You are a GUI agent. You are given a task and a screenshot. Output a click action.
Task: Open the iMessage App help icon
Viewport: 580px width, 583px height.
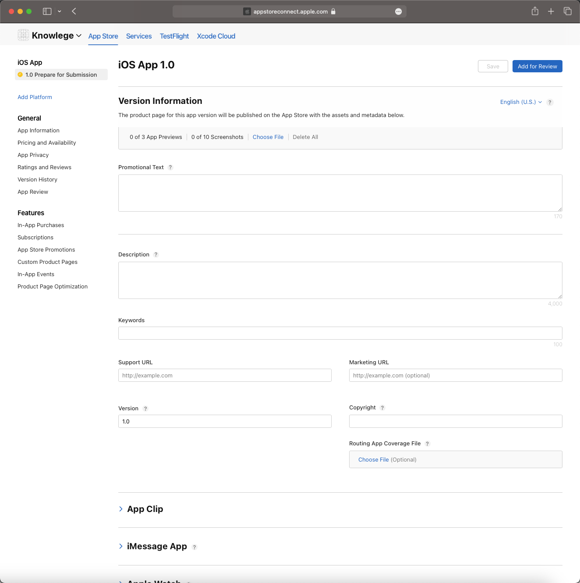195,547
